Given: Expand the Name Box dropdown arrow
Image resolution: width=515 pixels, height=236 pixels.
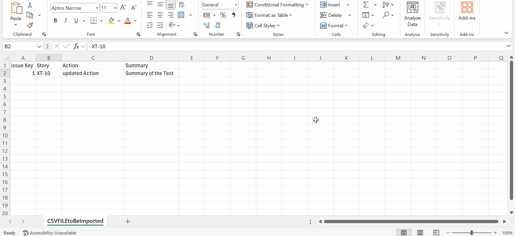Looking at the screenshot, I should pos(39,46).
